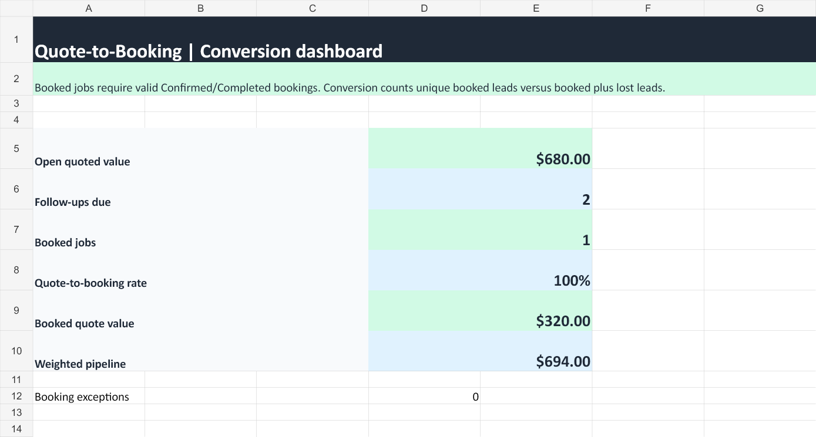Image resolution: width=816 pixels, height=437 pixels.
Task: Select the 'Booking exceptions' cell
Action: (89, 396)
